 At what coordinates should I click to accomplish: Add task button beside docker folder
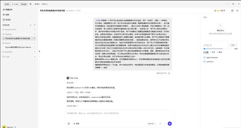pyautogui.click(x=35, y=43)
